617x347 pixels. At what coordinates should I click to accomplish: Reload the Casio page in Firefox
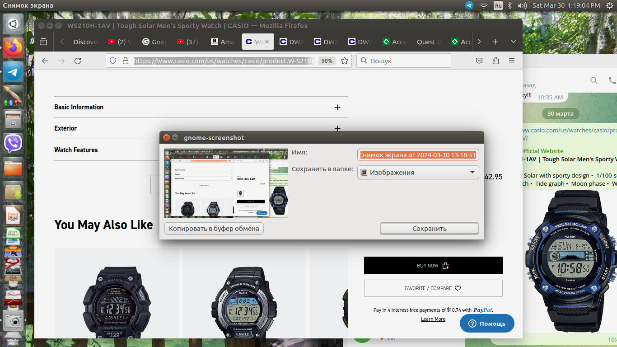78,61
